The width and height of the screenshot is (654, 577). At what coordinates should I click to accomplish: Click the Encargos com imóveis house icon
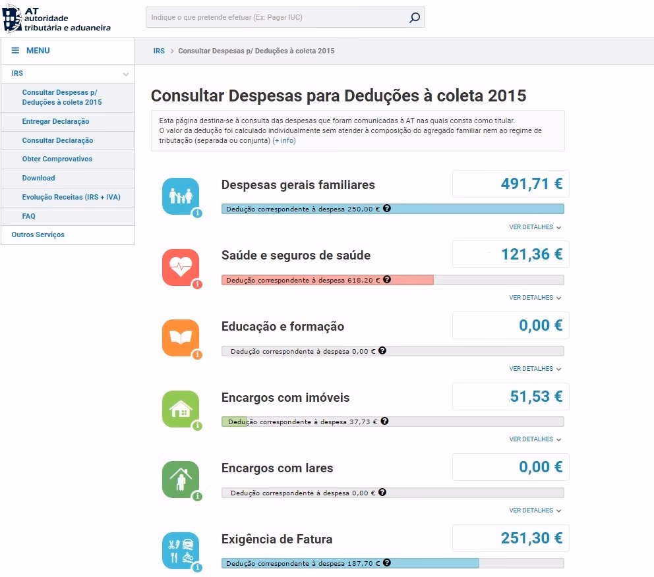click(x=180, y=409)
